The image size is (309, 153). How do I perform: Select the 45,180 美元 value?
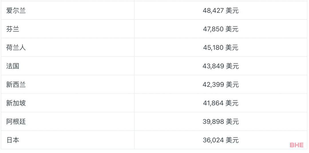coord(221,48)
